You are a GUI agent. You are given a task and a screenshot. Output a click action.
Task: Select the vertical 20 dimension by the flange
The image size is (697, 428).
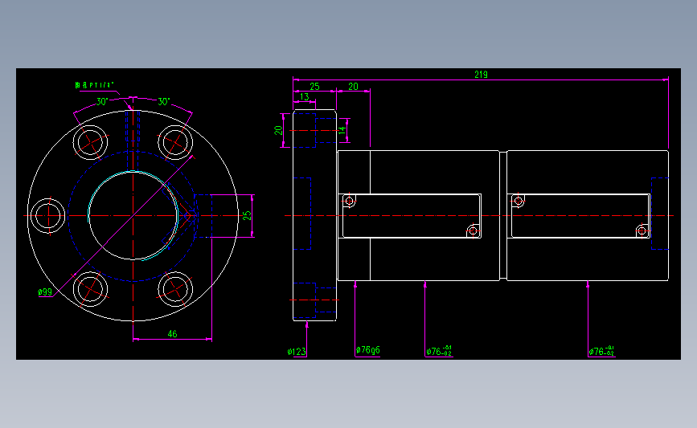(278, 131)
